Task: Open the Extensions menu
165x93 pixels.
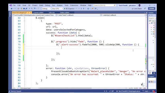Action: pyautogui.click(x=74, y=5)
